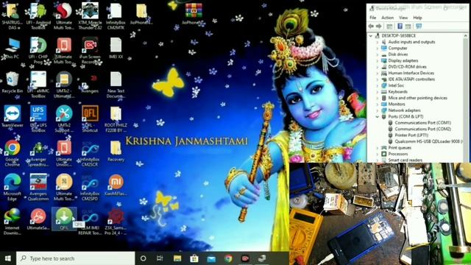Click the Windows Start button
471x265 pixels.
(x=8, y=258)
